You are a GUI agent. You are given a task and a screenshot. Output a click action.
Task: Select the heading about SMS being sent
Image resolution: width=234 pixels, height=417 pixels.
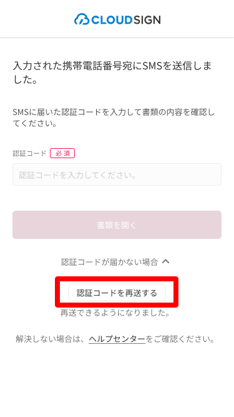[x=112, y=73]
